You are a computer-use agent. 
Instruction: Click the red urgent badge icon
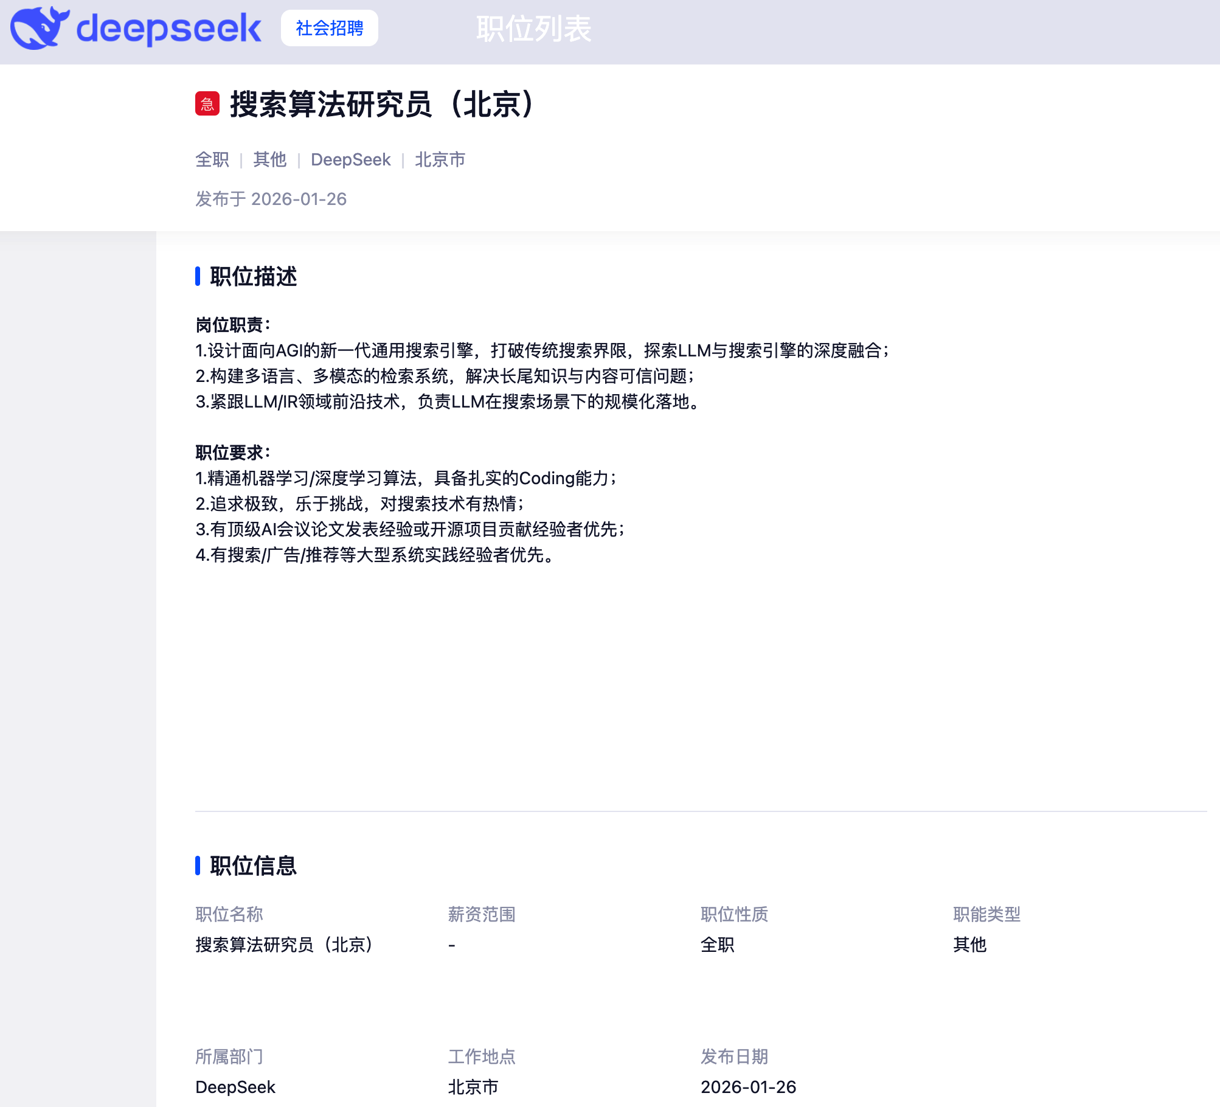click(x=207, y=104)
